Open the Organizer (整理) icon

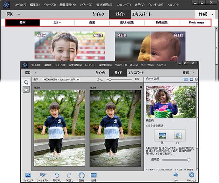point(94,175)
